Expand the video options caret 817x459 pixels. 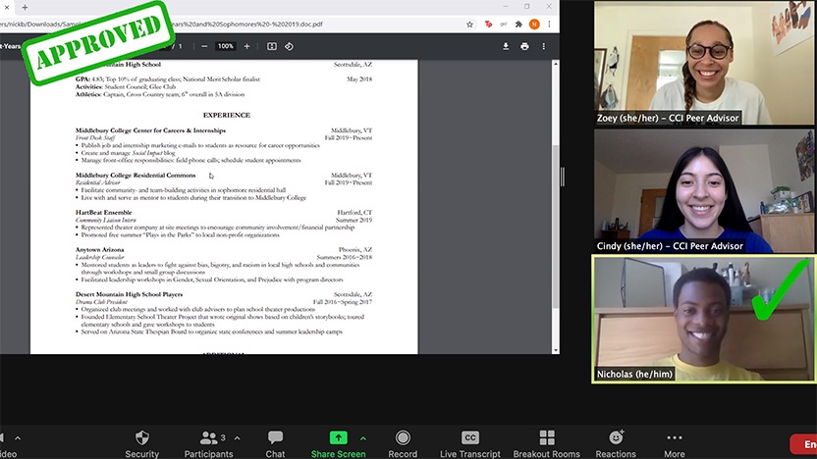click(x=18, y=438)
